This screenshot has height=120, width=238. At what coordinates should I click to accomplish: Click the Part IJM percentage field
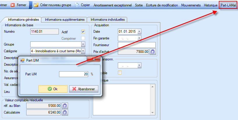coord(74,74)
